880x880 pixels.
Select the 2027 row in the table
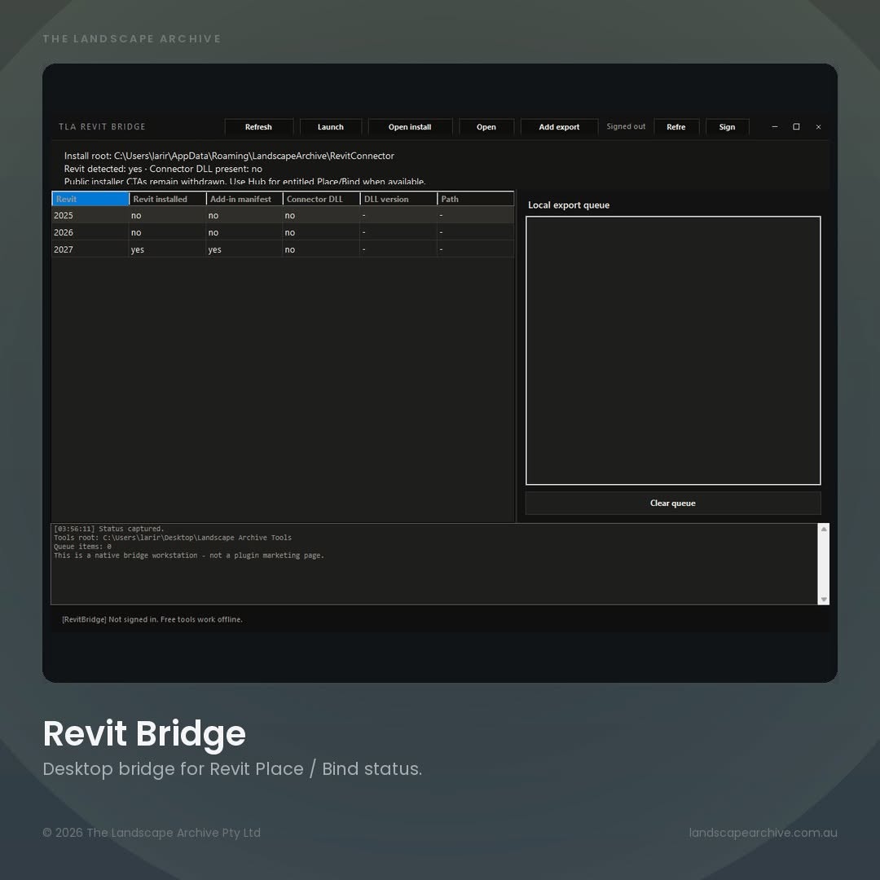tap(283, 249)
